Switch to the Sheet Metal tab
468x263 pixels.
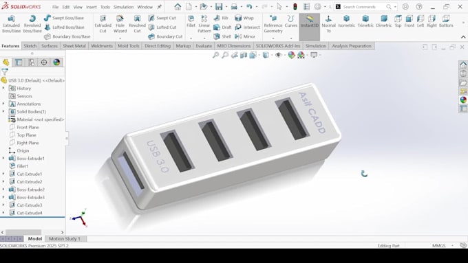pos(74,46)
